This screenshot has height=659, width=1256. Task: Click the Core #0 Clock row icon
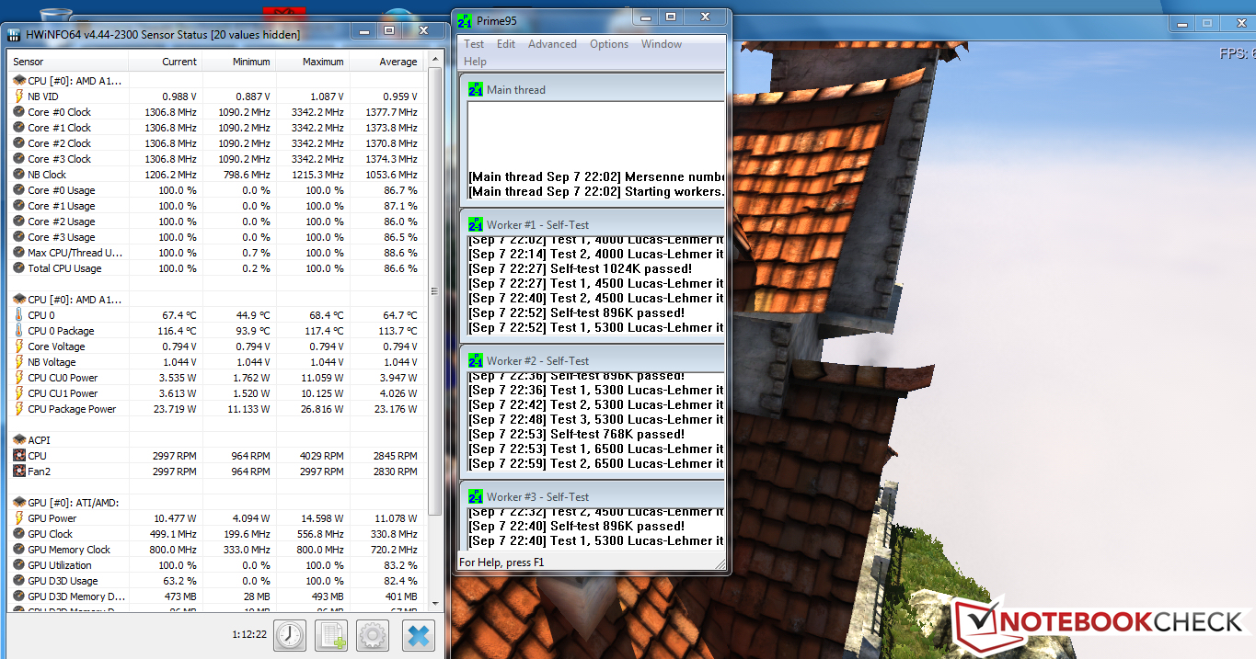tap(19, 112)
